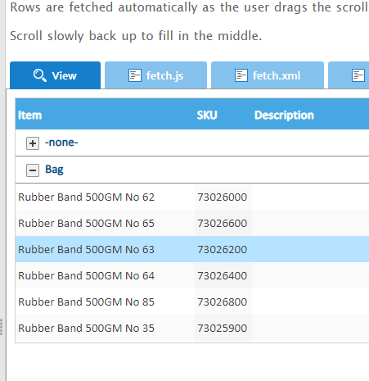Click SKU cell 73026800
The width and height of the screenshot is (369, 381).
223,302
